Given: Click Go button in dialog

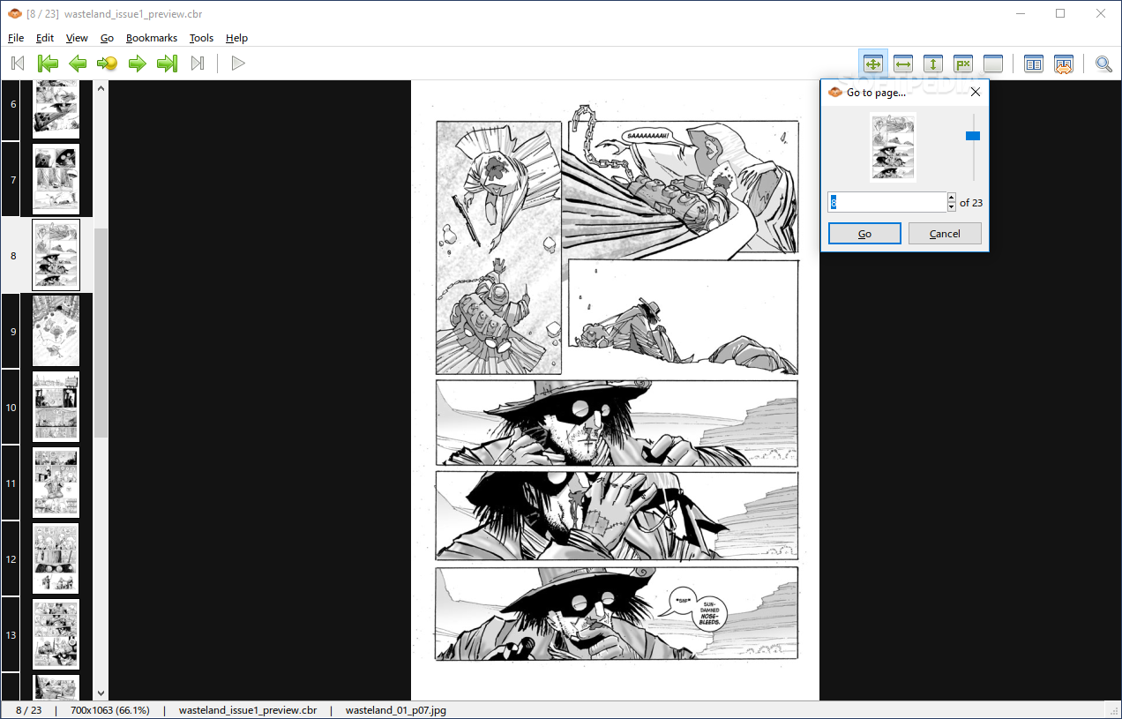Looking at the screenshot, I should [864, 234].
